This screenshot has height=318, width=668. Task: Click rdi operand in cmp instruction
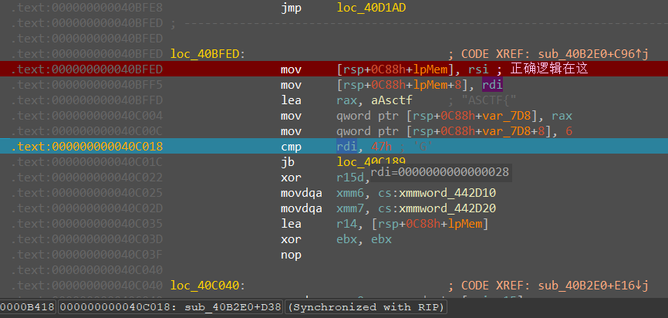click(x=347, y=147)
